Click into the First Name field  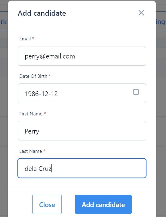(x=82, y=131)
